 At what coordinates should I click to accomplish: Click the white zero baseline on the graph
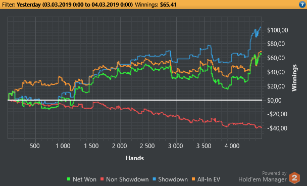[x=135, y=100]
